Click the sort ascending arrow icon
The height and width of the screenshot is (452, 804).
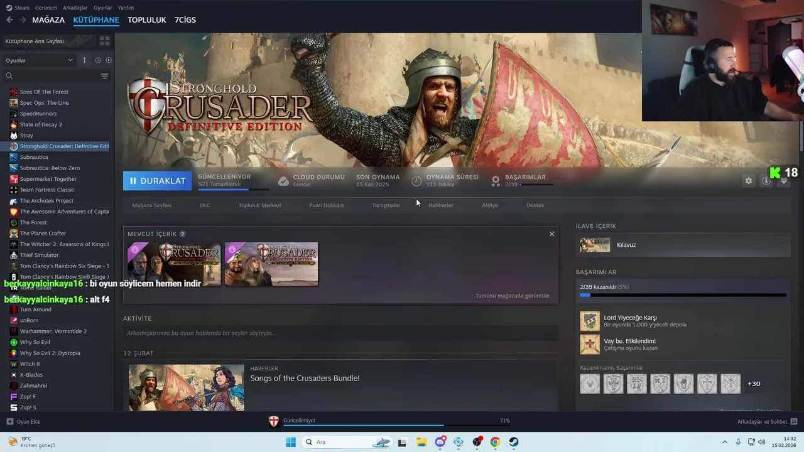click(x=84, y=60)
